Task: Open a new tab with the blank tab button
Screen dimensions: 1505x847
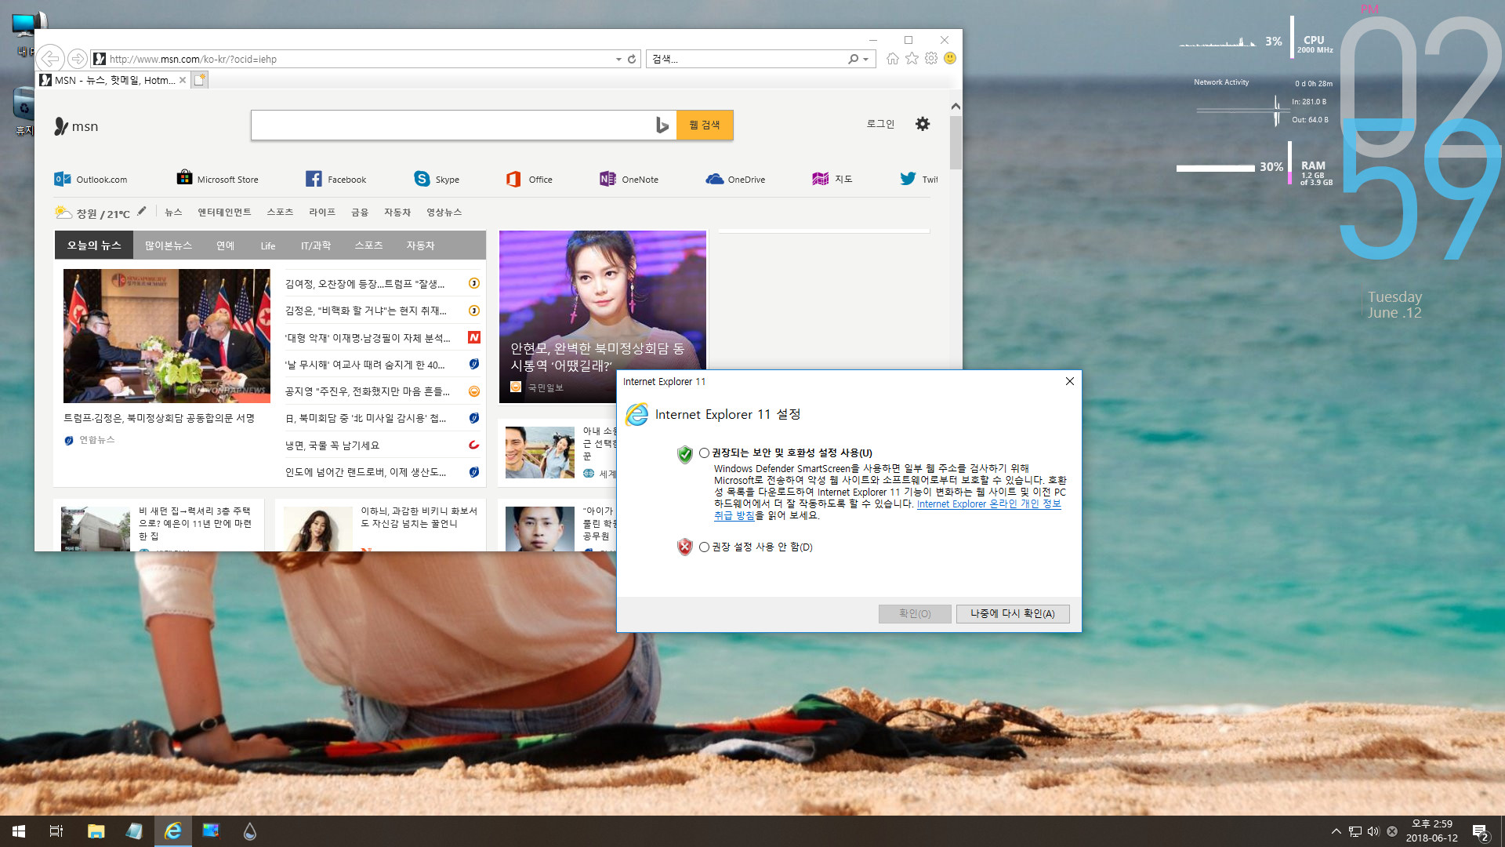Action: click(200, 79)
